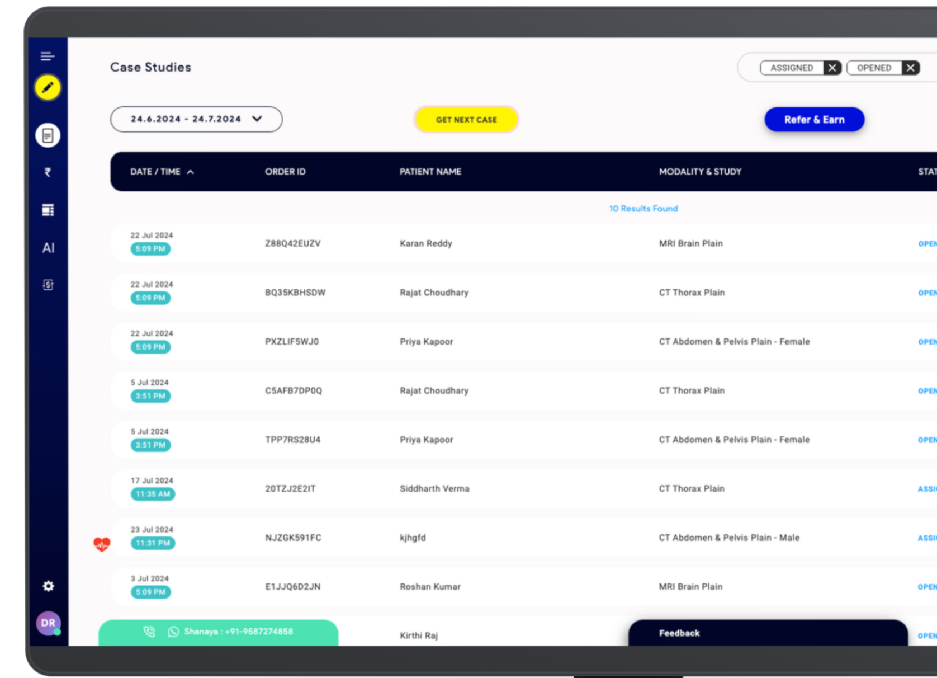Click the Refer & Earn button
The image size is (937, 678).
(x=814, y=120)
